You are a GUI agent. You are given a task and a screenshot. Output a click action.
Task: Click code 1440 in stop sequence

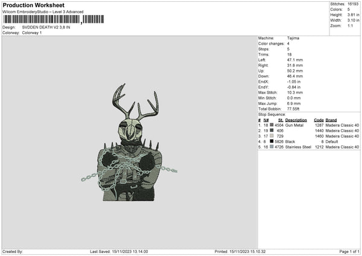[319, 131]
